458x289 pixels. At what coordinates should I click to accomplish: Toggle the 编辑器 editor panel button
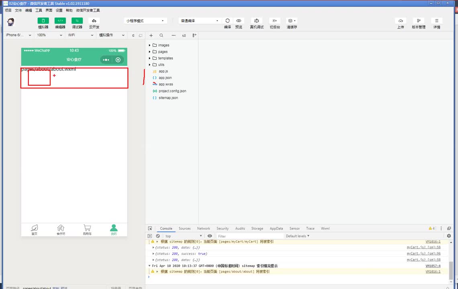[60, 21]
